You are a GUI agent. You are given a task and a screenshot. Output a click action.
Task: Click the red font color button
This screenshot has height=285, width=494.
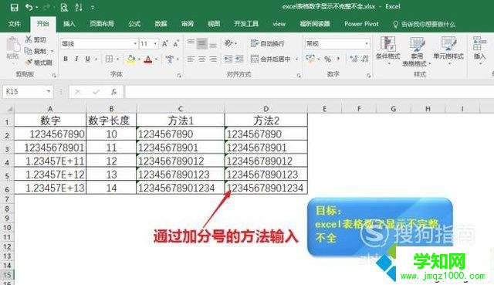point(148,59)
